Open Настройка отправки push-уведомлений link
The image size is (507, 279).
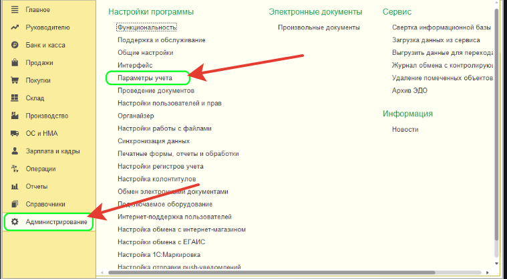coord(179,267)
